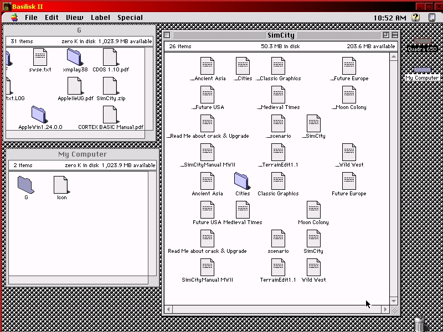Click the 10:52 AM clock
Viewport: 443px width, 332px height.
(x=390, y=17)
